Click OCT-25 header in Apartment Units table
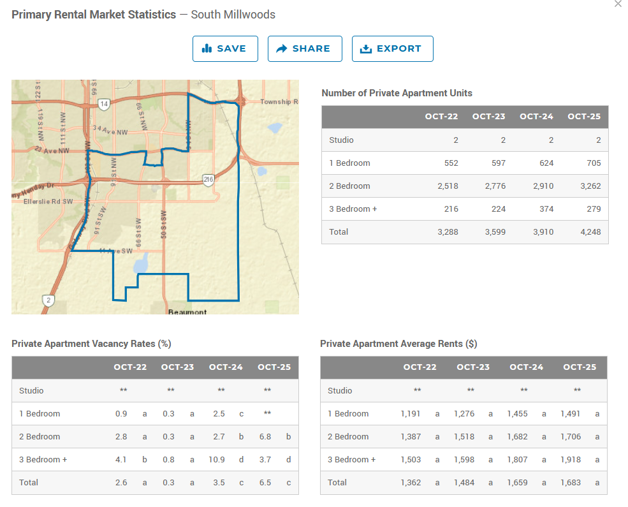This screenshot has width=628, height=507. click(x=585, y=117)
